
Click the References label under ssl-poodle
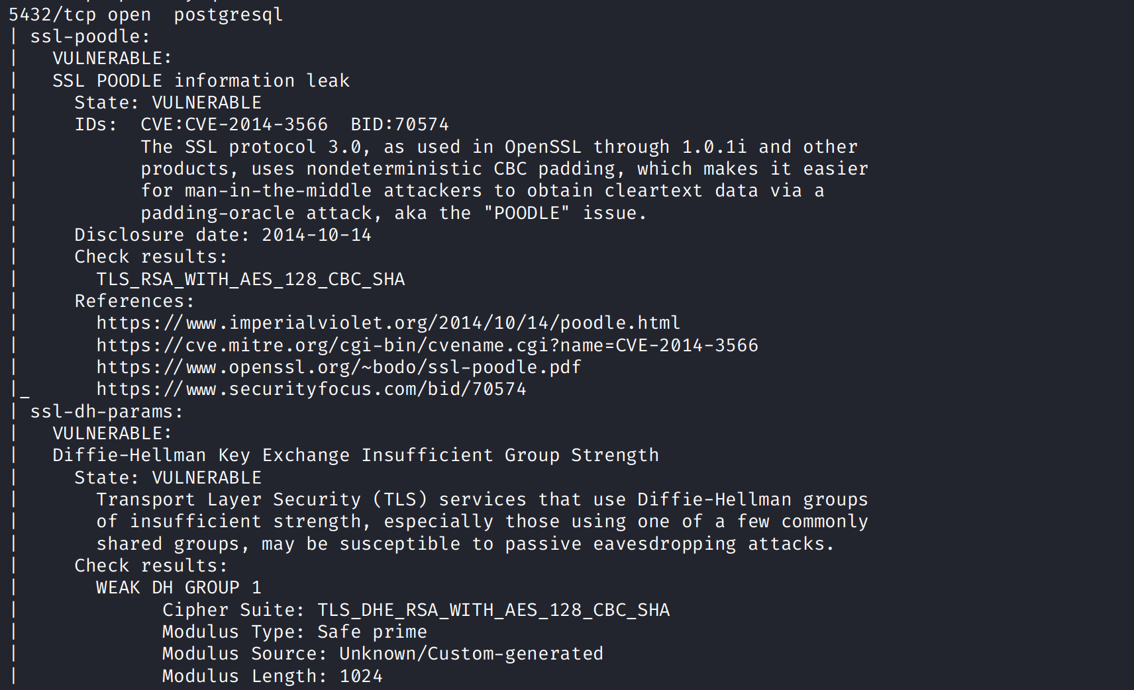pos(134,301)
